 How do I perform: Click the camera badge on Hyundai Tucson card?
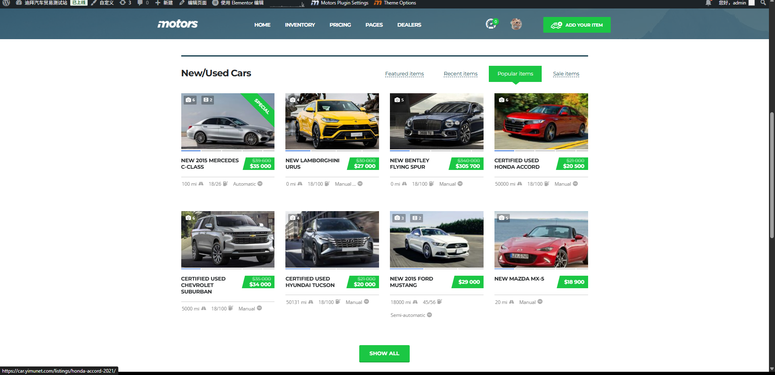(x=295, y=218)
